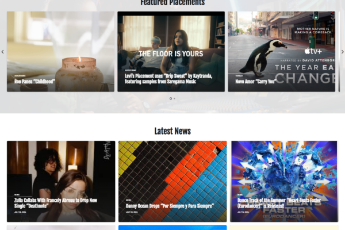This screenshot has width=345, height=230.
Task: Click the next carousel arrow
Action: [x=342, y=52]
